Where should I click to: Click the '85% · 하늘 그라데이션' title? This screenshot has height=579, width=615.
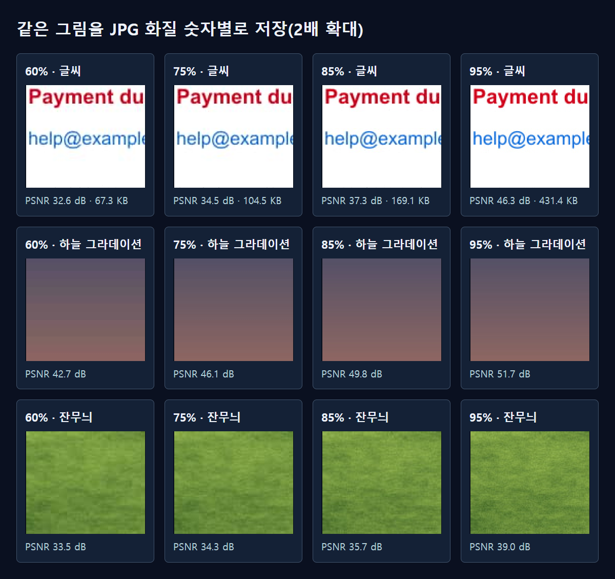[x=380, y=245]
